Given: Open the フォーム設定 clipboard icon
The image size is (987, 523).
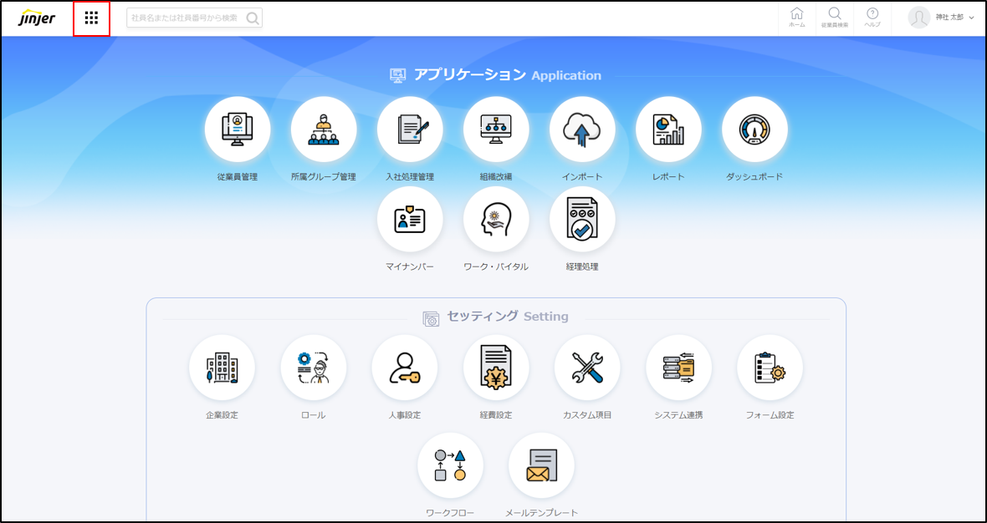Looking at the screenshot, I should tap(770, 367).
